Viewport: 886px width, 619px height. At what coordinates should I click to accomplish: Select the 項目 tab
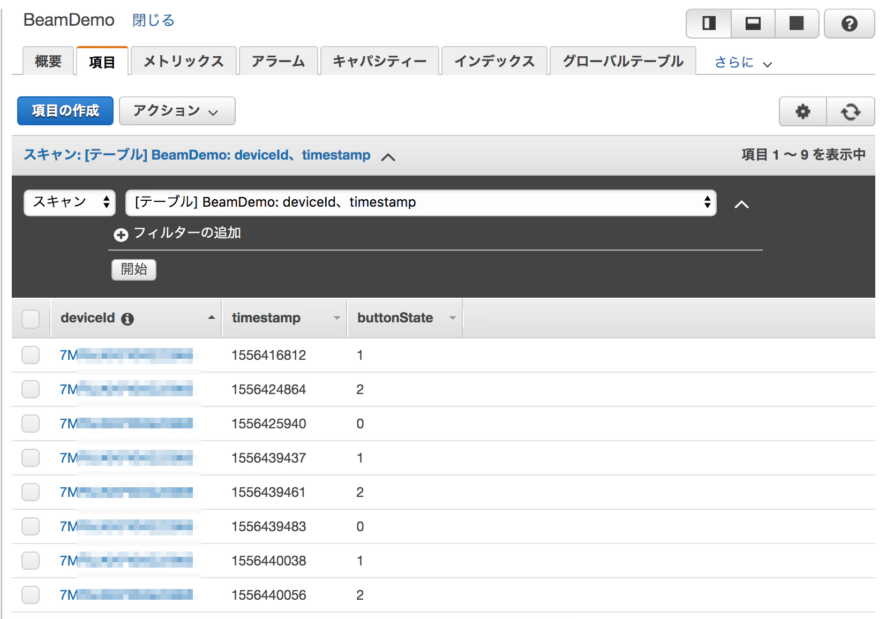[102, 62]
